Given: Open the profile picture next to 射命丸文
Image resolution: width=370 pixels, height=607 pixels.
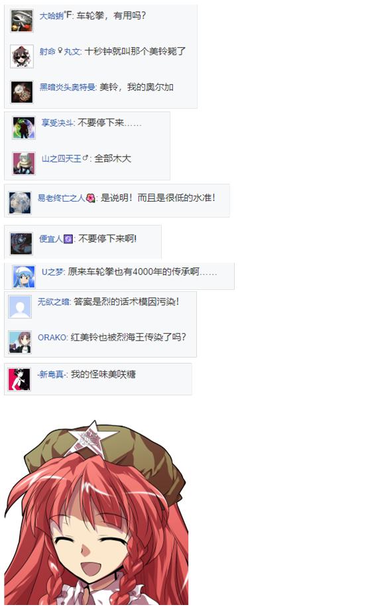Looking at the screenshot, I should pos(22,56).
